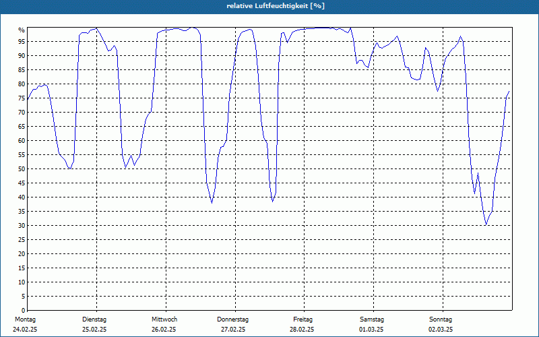This screenshot has width=539, height=337.
Task: Click the y-axis value '85'
Action: click(22, 70)
